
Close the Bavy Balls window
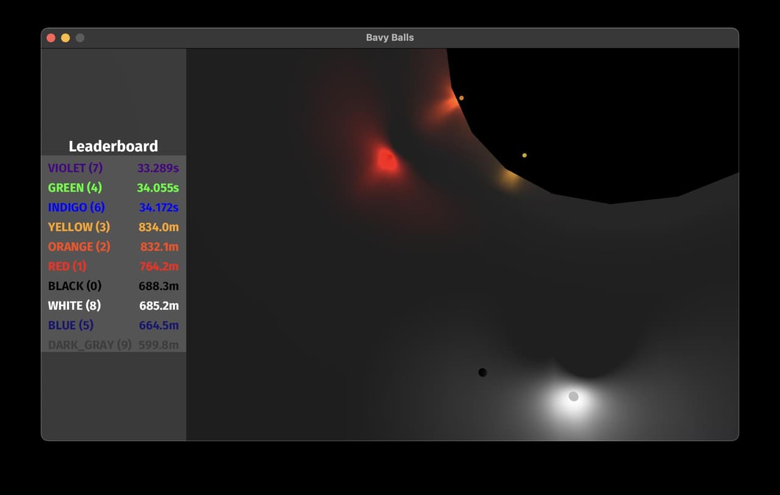point(51,38)
